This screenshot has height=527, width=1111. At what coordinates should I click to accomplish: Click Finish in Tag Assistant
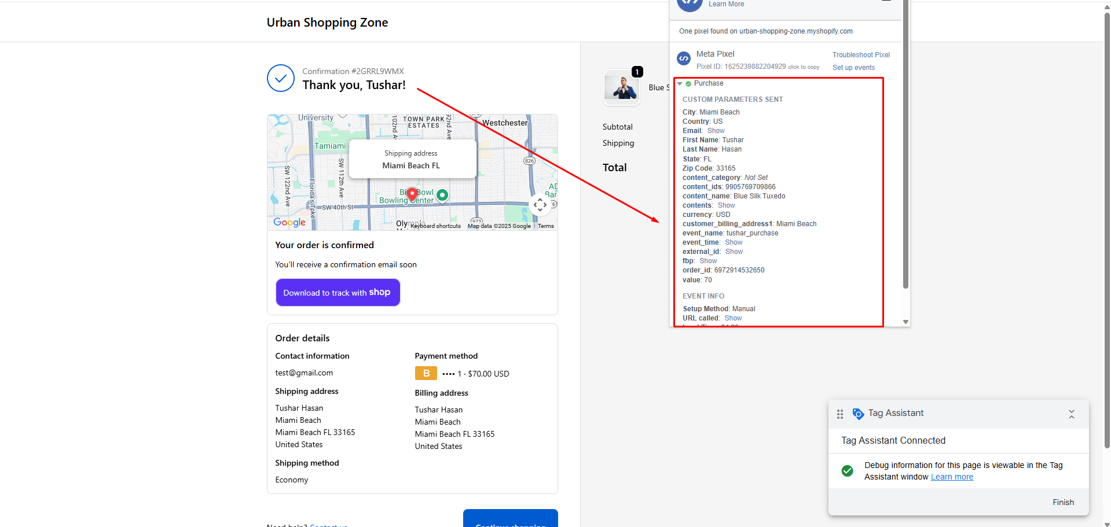[x=1063, y=502]
